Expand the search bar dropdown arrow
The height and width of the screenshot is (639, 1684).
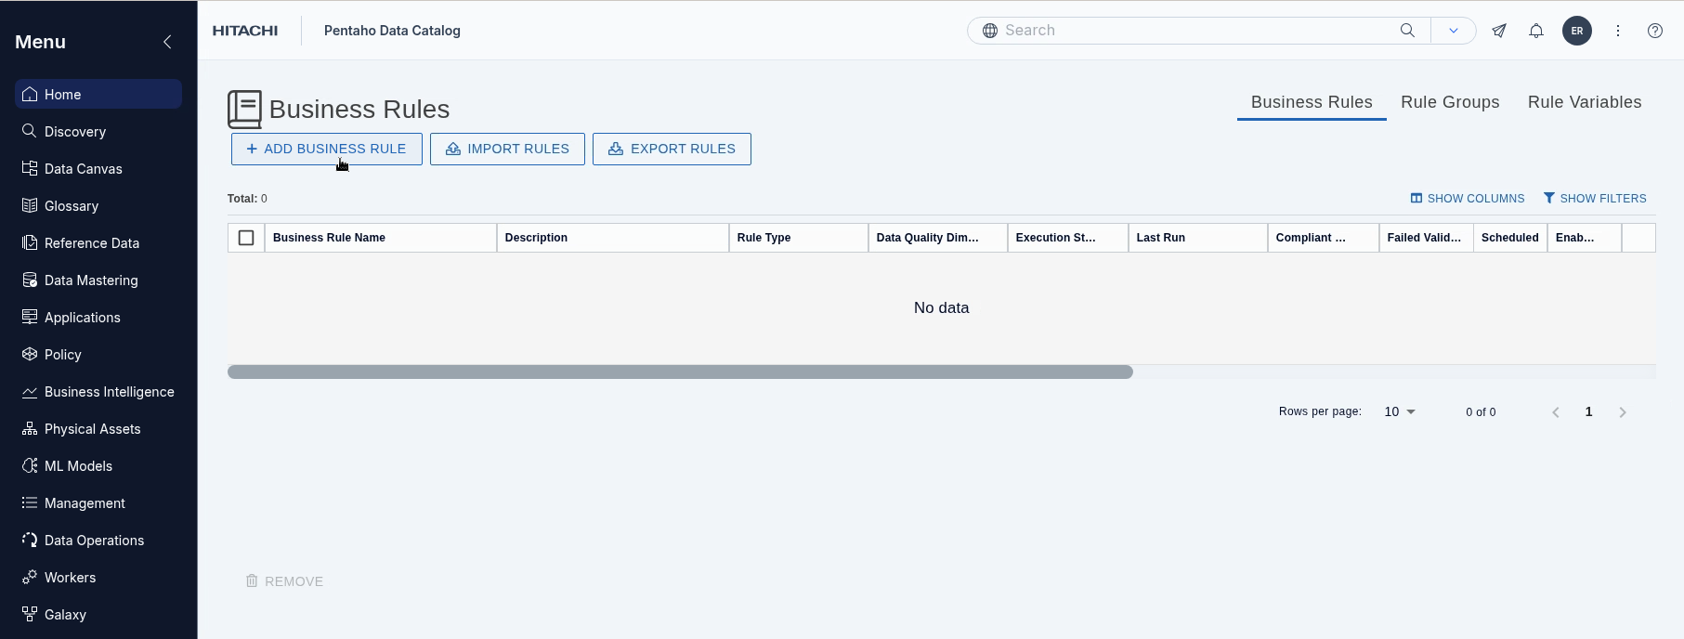[1454, 31]
